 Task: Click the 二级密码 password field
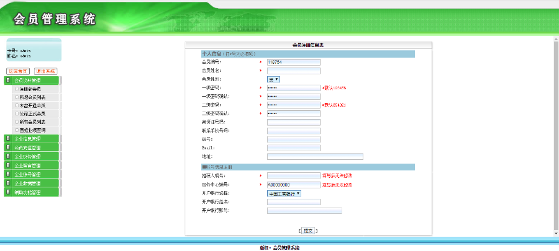point(294,105)
